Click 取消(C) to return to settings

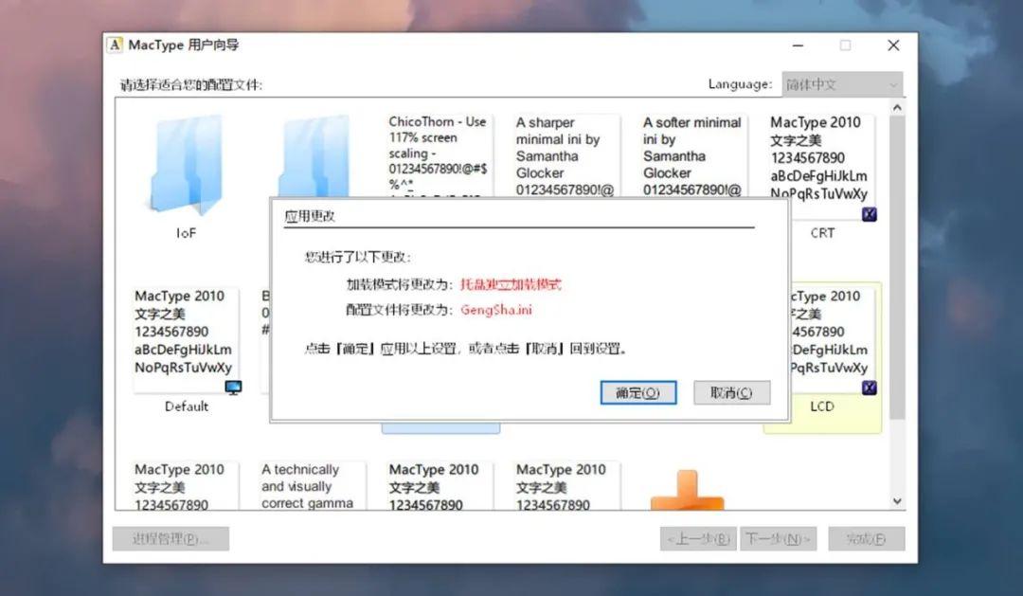[732, 391]
